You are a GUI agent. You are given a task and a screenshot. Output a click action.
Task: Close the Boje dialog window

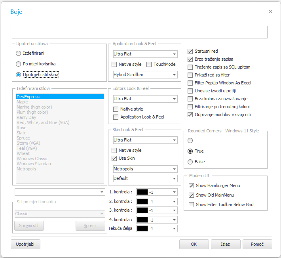coord(270,11)
